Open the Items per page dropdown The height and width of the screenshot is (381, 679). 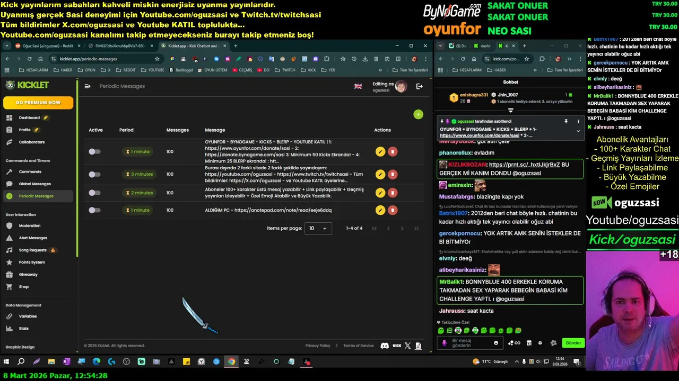pyautogui.click(x=318, y=228)
